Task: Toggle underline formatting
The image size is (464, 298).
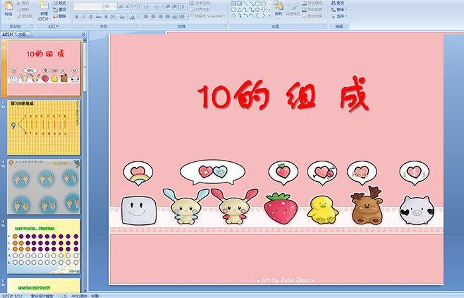Action: point(91,17)
